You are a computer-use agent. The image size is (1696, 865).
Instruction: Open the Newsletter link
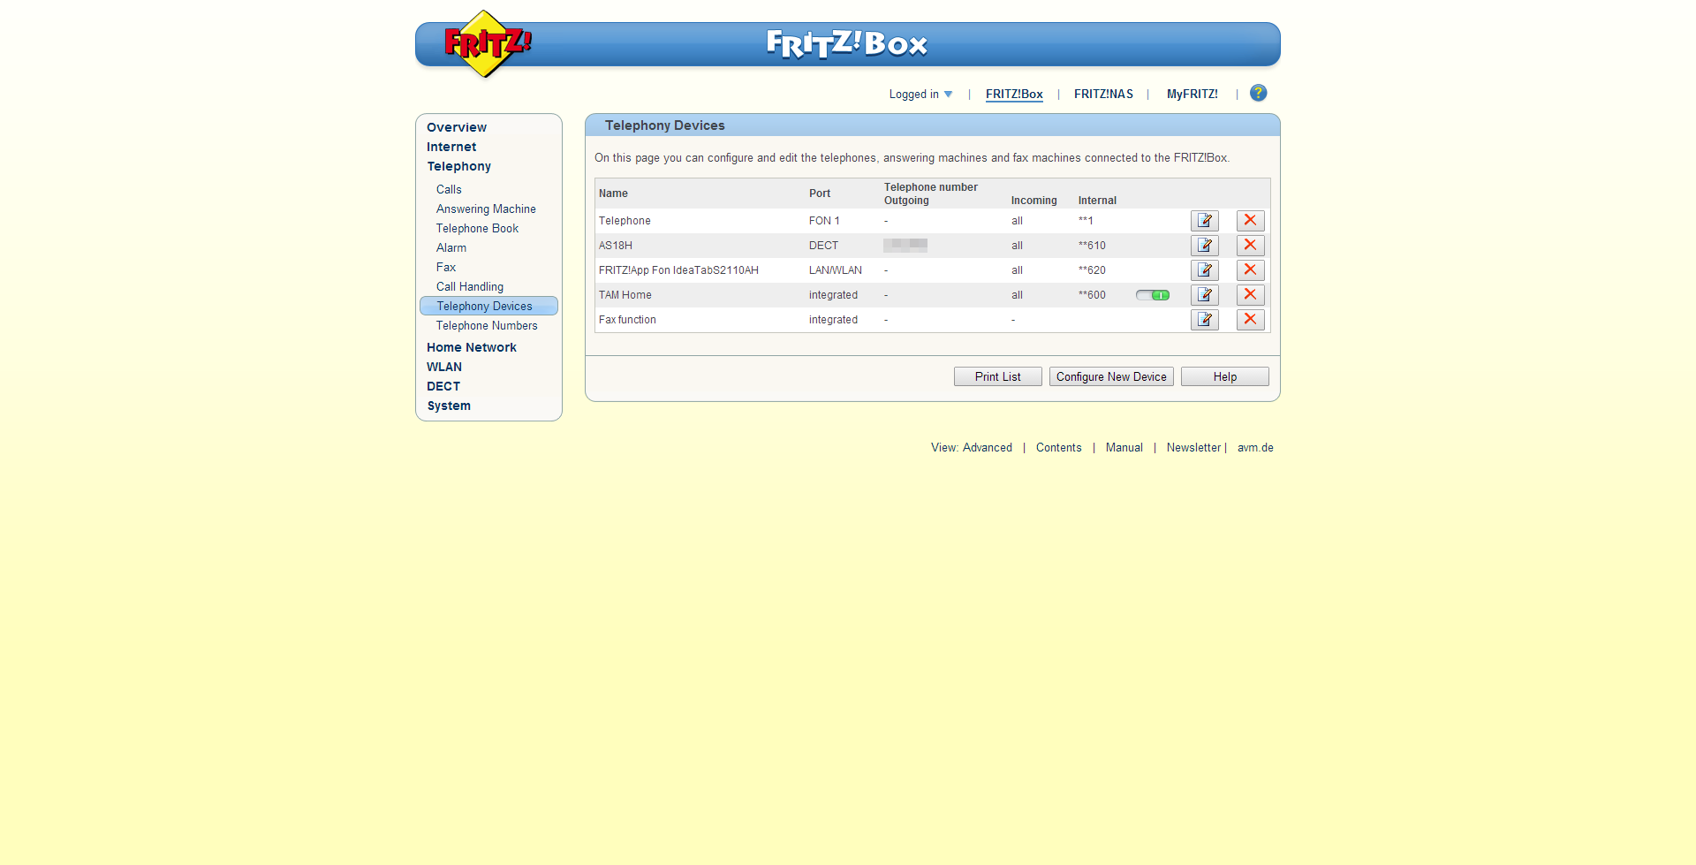pyautogui.click(x=1193, y=448)
